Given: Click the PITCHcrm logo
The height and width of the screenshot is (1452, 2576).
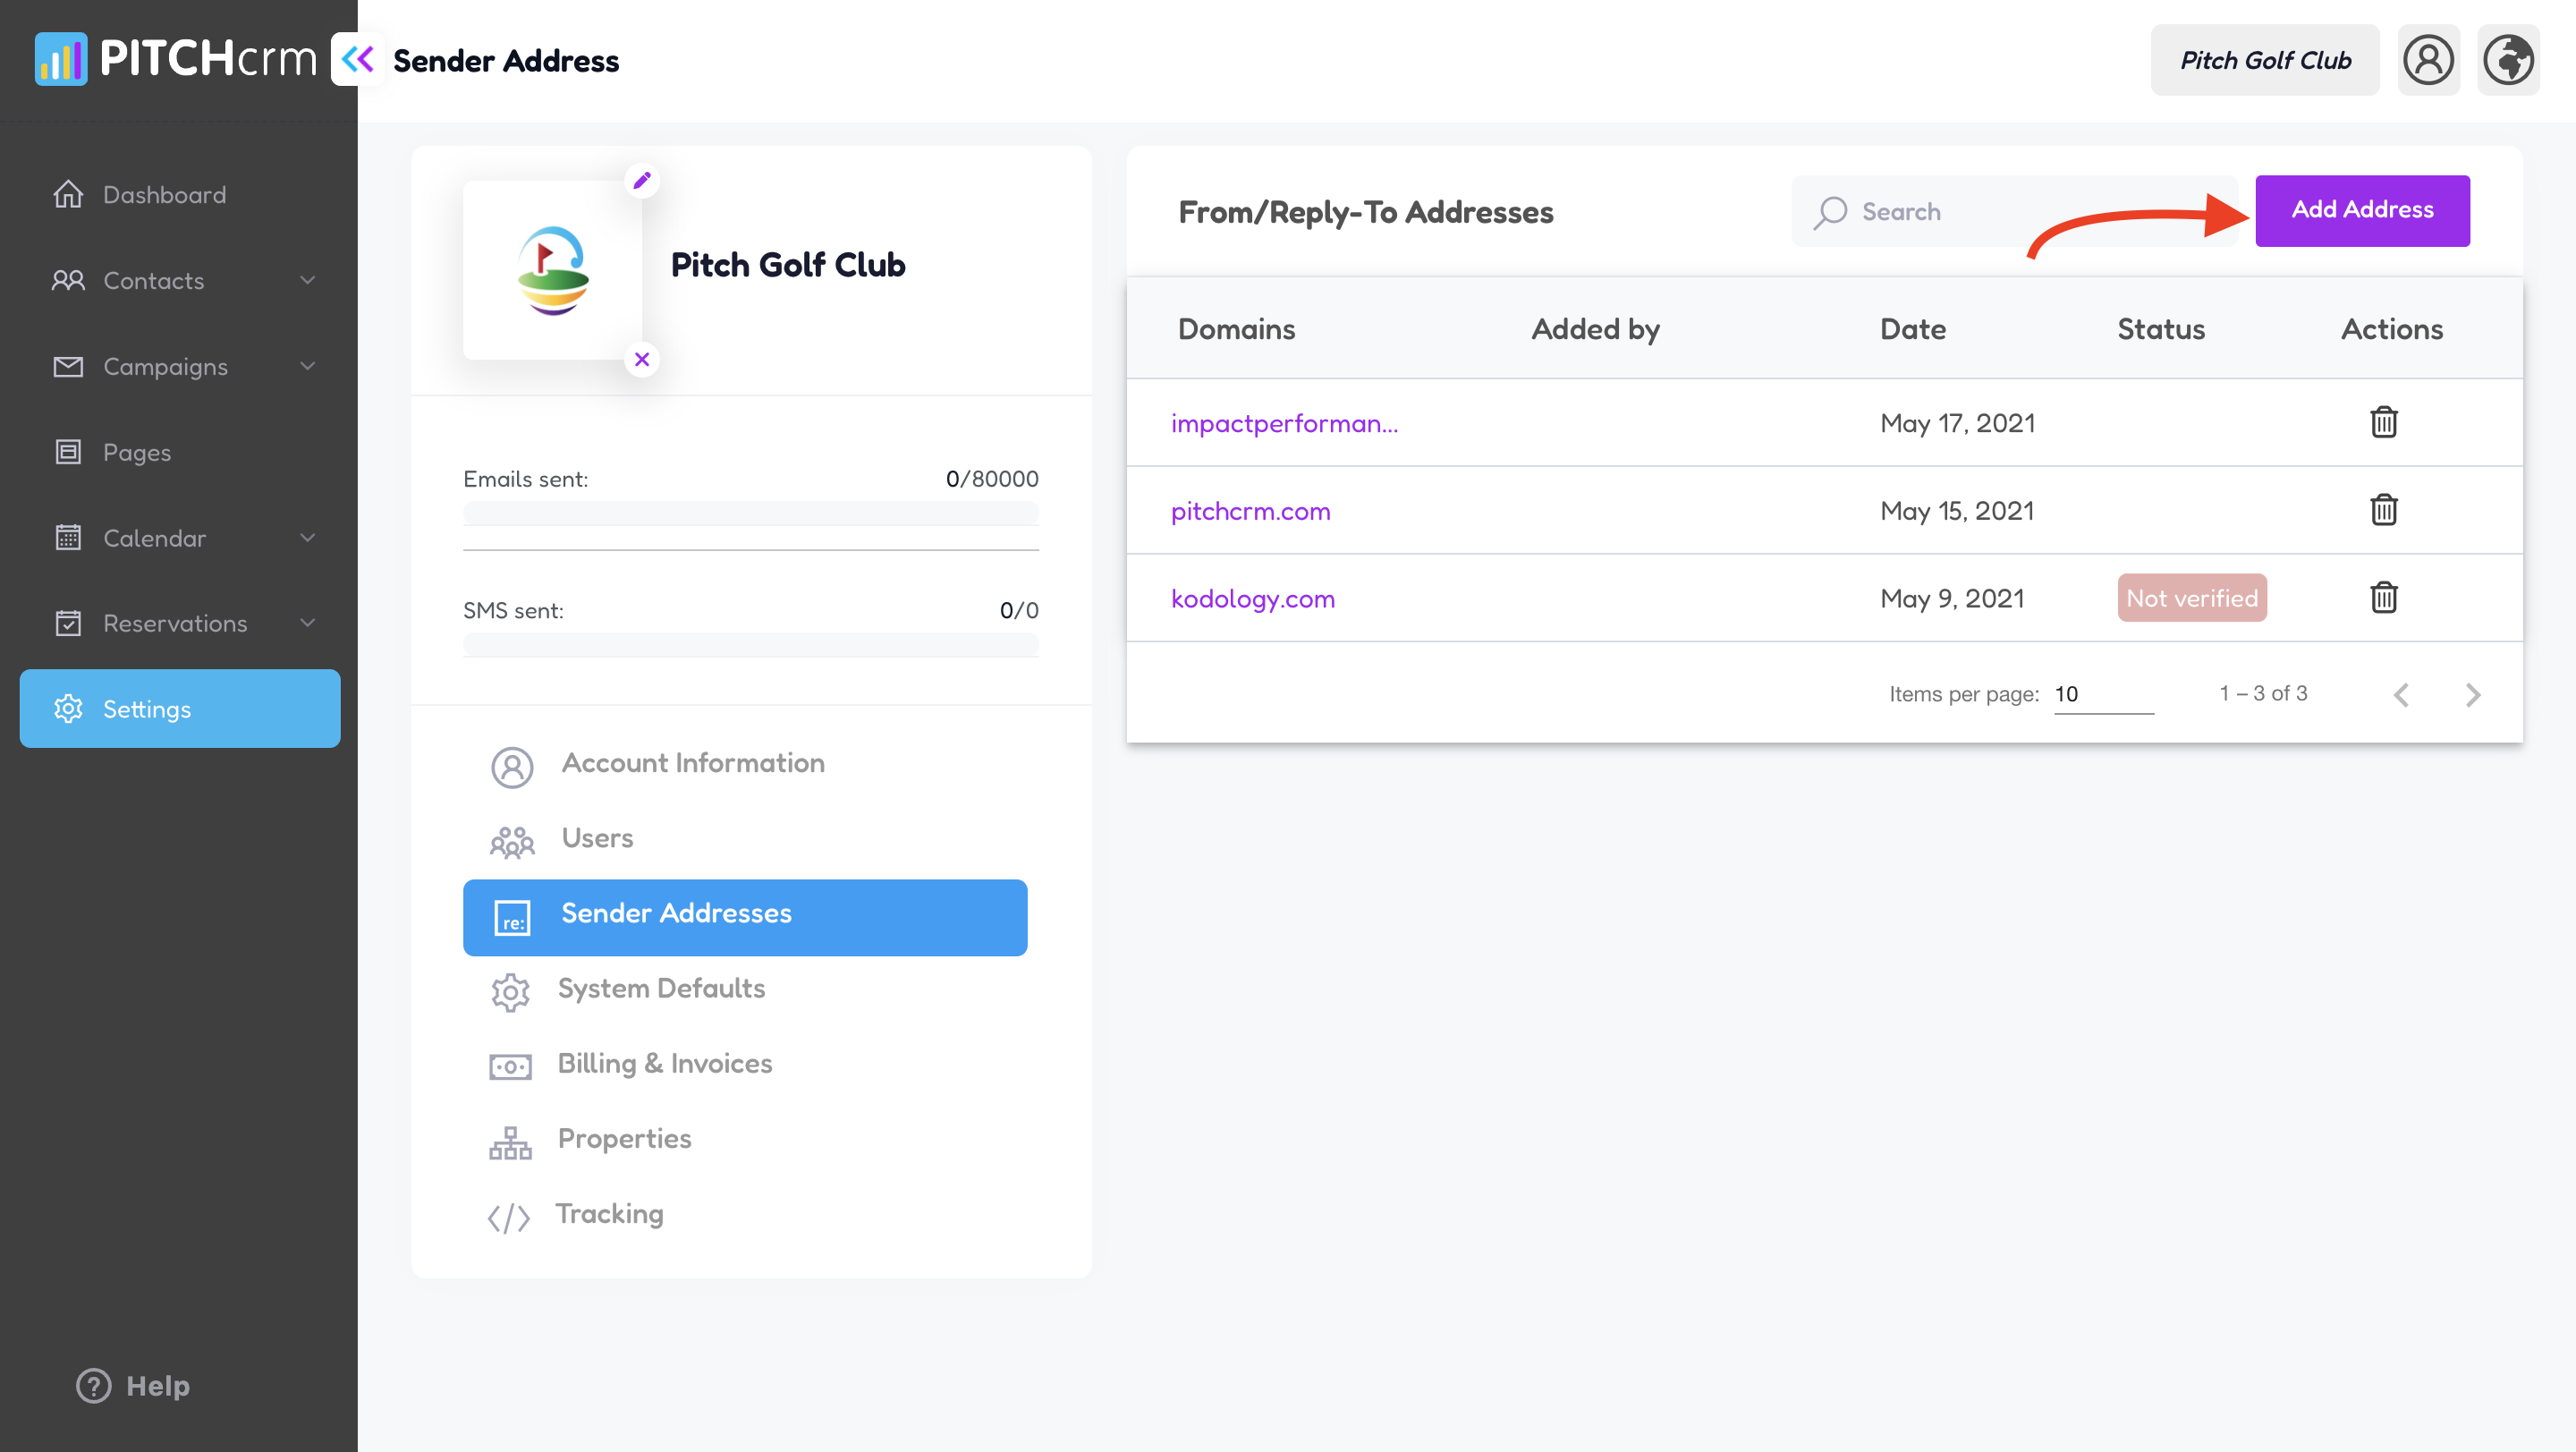Looking at the screenshot, I should click(x=176, y=59).
